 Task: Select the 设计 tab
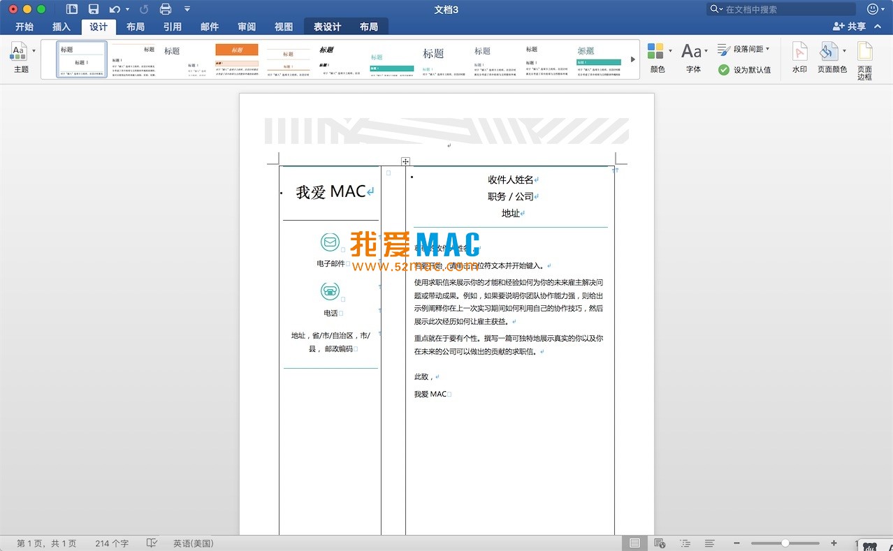click(x=99, y=27)
